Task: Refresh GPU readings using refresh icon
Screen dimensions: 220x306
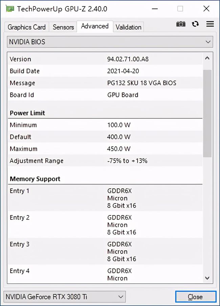Action: (195, 24)
